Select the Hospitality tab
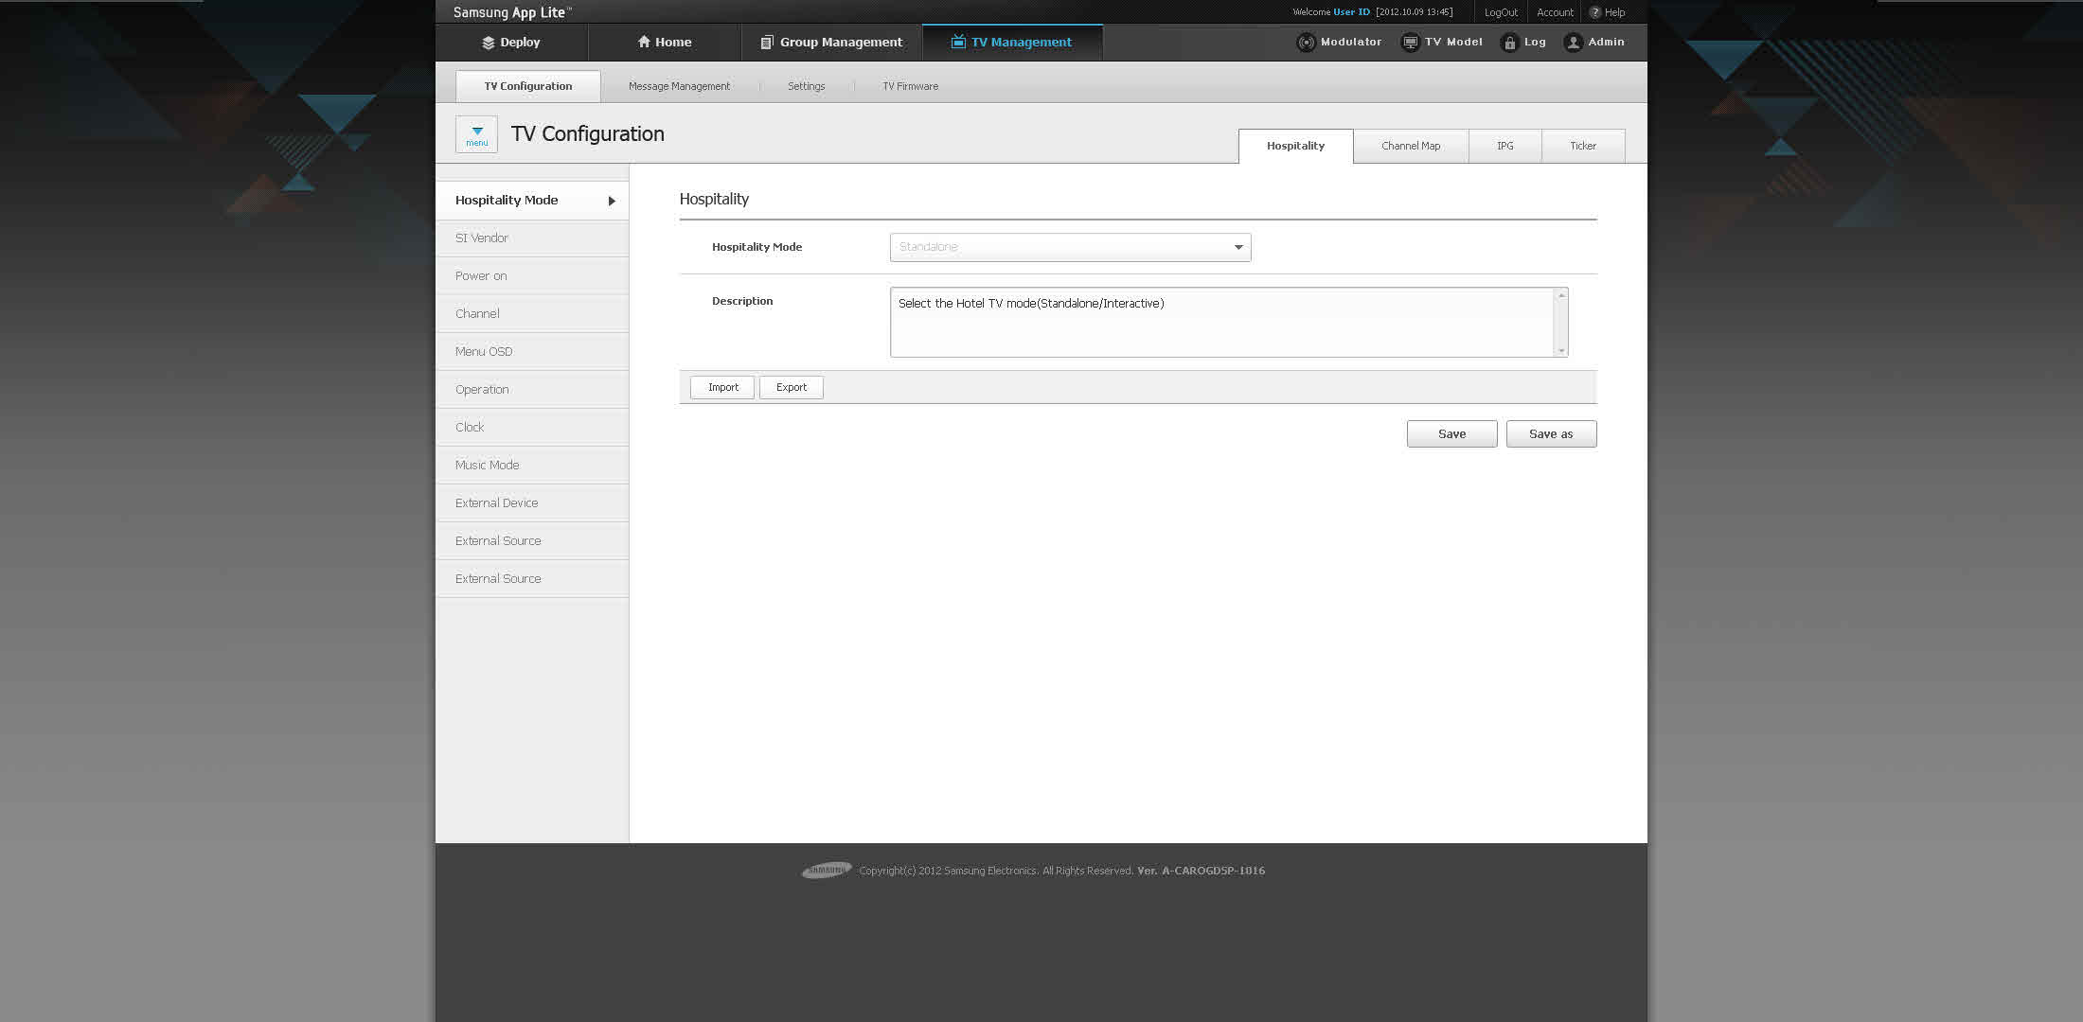 (1295, 146)
